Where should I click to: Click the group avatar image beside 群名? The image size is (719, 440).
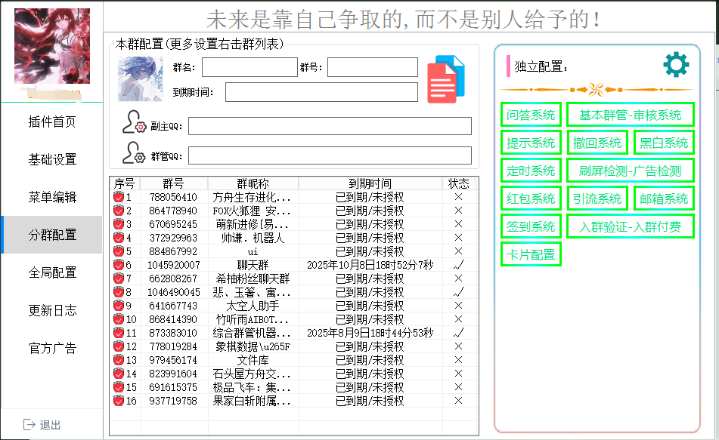(x=140, y=78)
